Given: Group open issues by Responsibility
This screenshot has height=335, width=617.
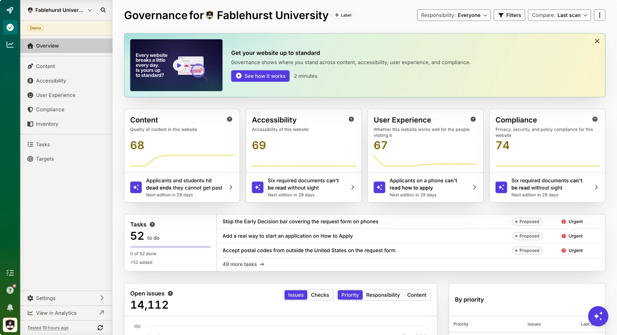Looking at the screenshot, I should point(383,295).
